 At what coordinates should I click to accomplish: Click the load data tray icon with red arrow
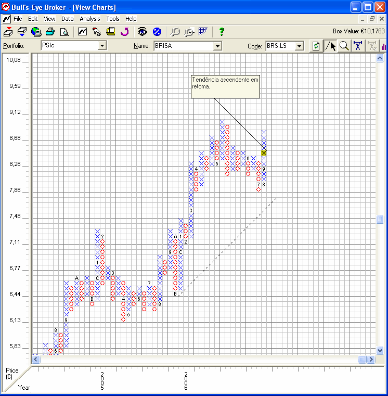(8, 32)
